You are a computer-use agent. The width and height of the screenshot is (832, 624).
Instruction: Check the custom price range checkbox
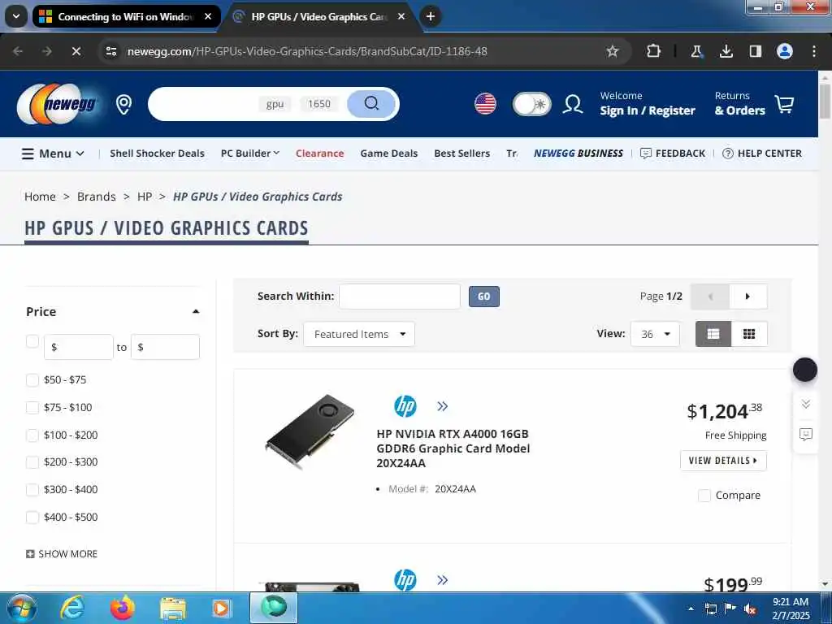(x=32, y=342)
